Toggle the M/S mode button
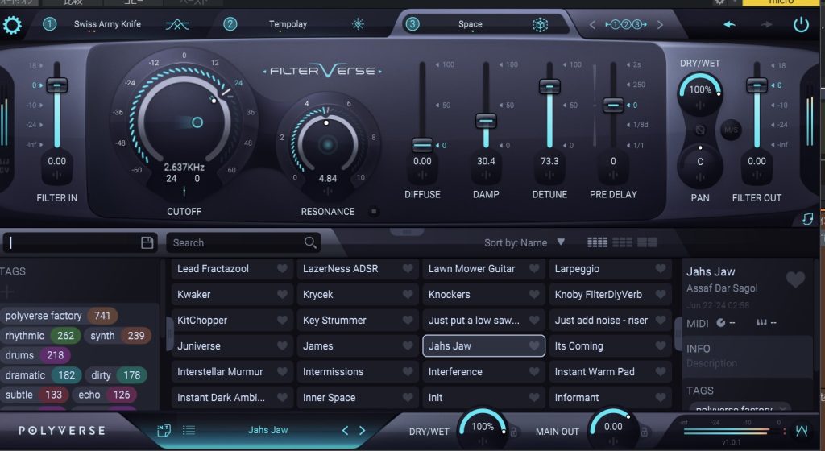The width and height of the screenshot is (825, 451). point(731,130)
